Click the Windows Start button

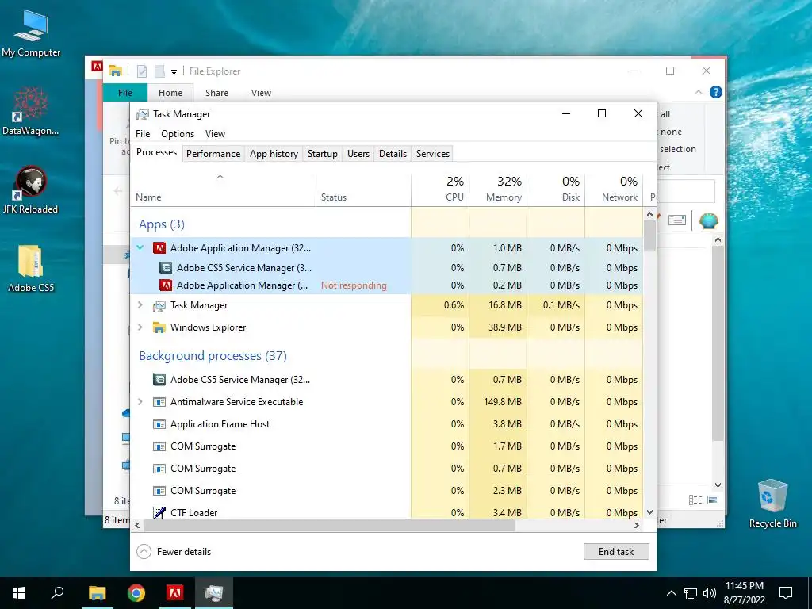pyautogui.click(x=19, y=593)
